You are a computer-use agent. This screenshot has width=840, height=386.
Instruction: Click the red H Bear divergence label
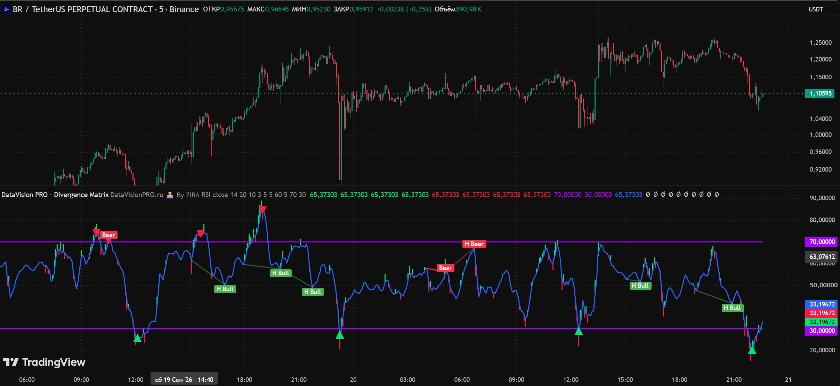pyautogui.click(x=474, y=244)
